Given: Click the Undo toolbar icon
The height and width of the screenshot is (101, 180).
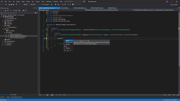Looking at the screenshot, I should [17, 4].
